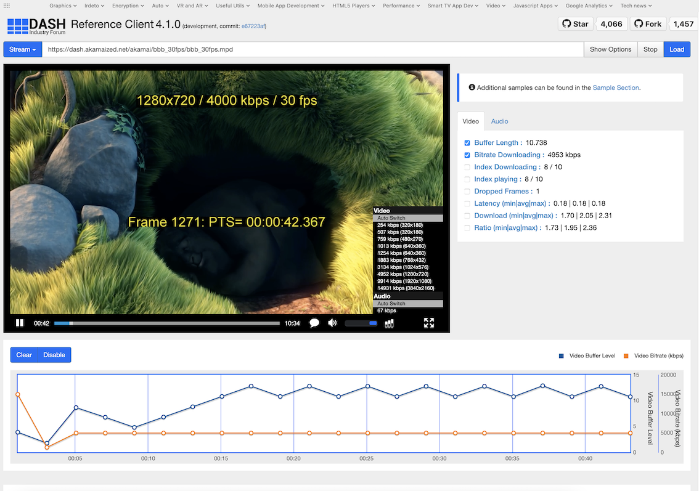The width and height of the screenshot is (699, 491).
Task: Mute the video volume speaker icon
Action: (333, 323)
